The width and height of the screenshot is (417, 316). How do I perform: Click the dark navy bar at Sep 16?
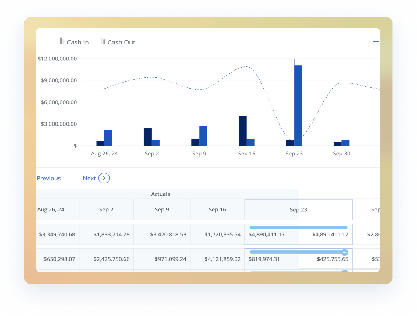(x=242, y=130)
